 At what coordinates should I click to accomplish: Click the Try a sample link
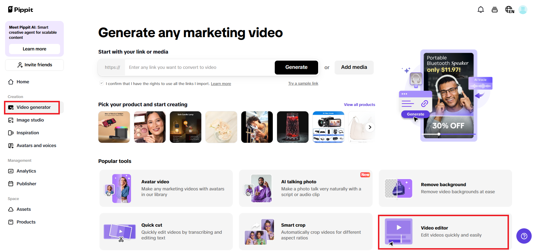303,84
